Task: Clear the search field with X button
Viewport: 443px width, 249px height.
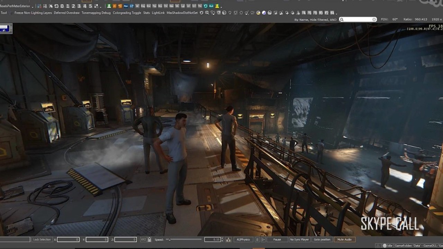Action: (x=374, y=20)
